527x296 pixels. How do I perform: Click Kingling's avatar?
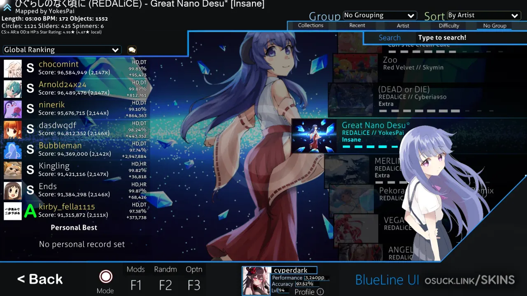click(x=13, y=170)
